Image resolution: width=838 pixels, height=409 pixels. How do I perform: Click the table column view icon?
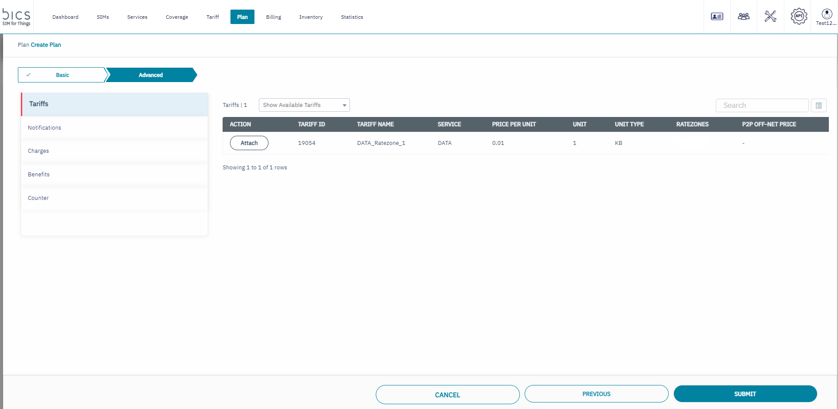point(818,106)
